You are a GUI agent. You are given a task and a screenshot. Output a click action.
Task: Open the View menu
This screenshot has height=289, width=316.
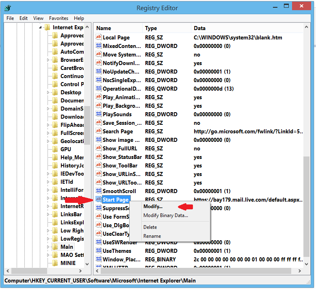pos(38,18)
